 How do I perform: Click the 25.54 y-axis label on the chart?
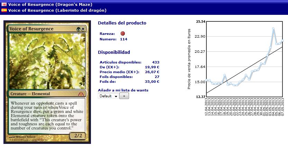[x=201, y=22]
